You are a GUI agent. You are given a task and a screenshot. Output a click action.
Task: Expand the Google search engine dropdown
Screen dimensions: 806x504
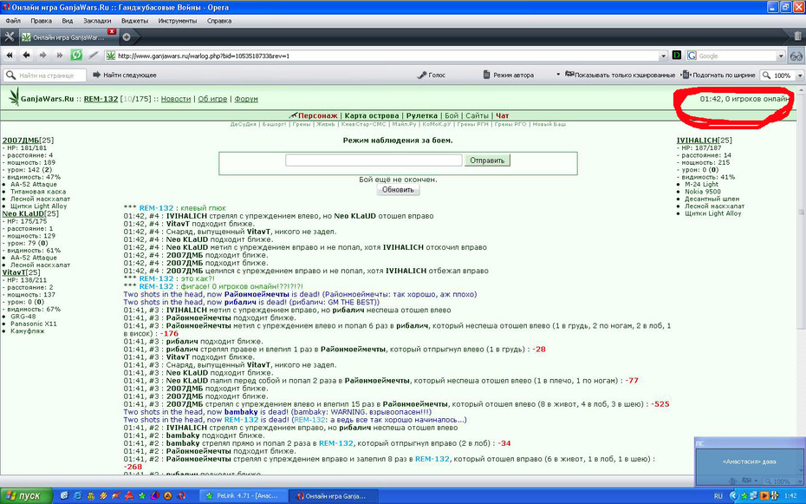[x=781, y=56]
